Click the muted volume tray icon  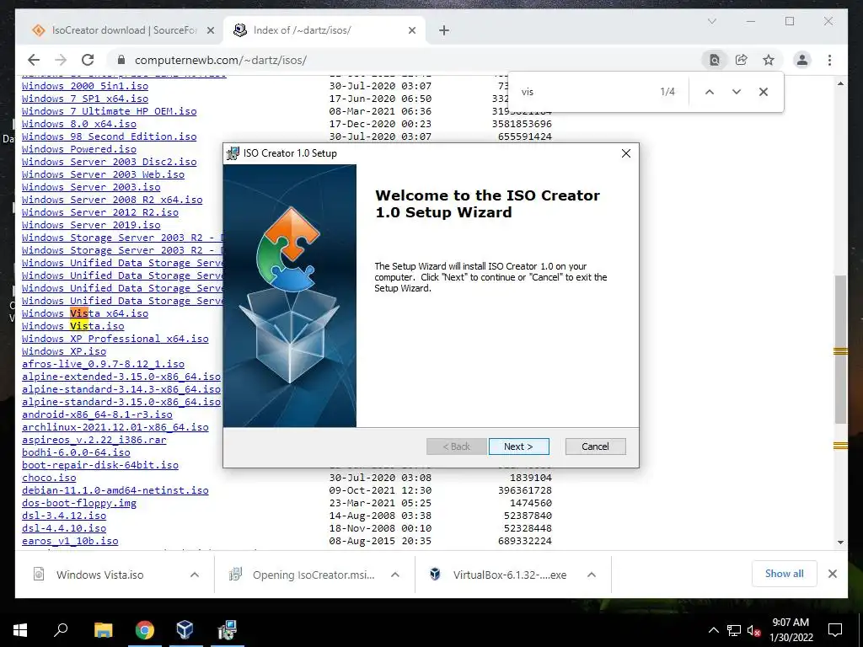pyautogui.click(x=753, y=630)
